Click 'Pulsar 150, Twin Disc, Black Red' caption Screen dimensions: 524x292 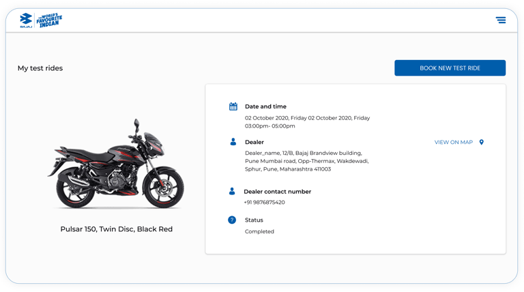(x=116, y=229)
